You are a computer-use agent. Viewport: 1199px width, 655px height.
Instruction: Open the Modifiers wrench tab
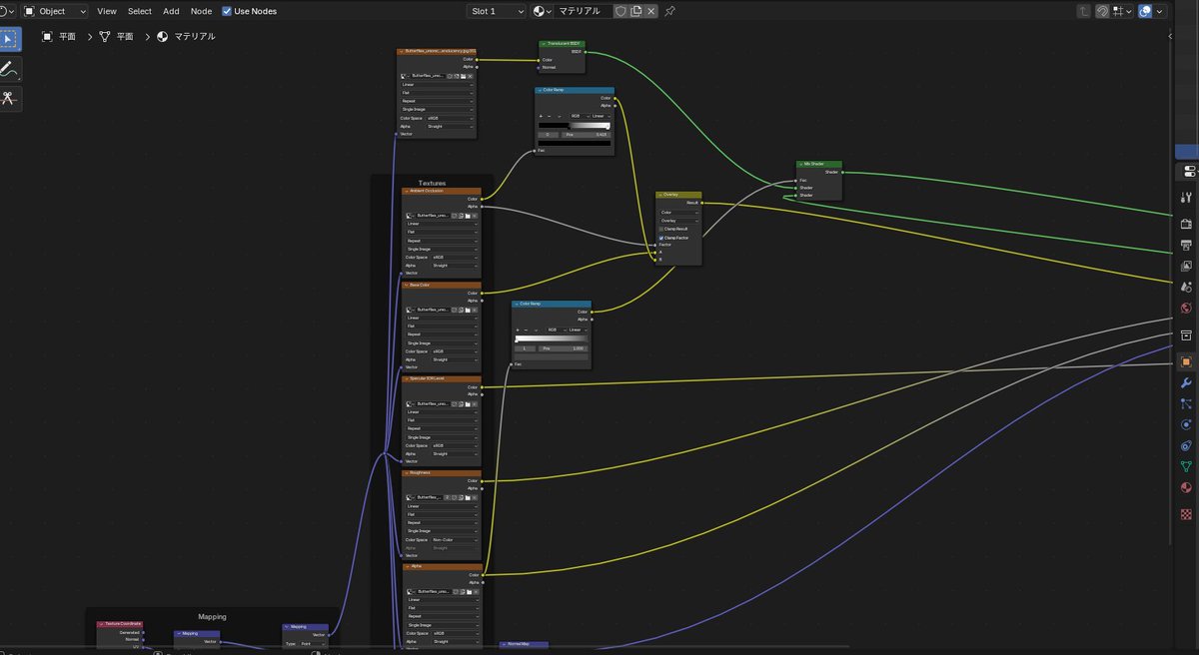tap(1187, 382)
